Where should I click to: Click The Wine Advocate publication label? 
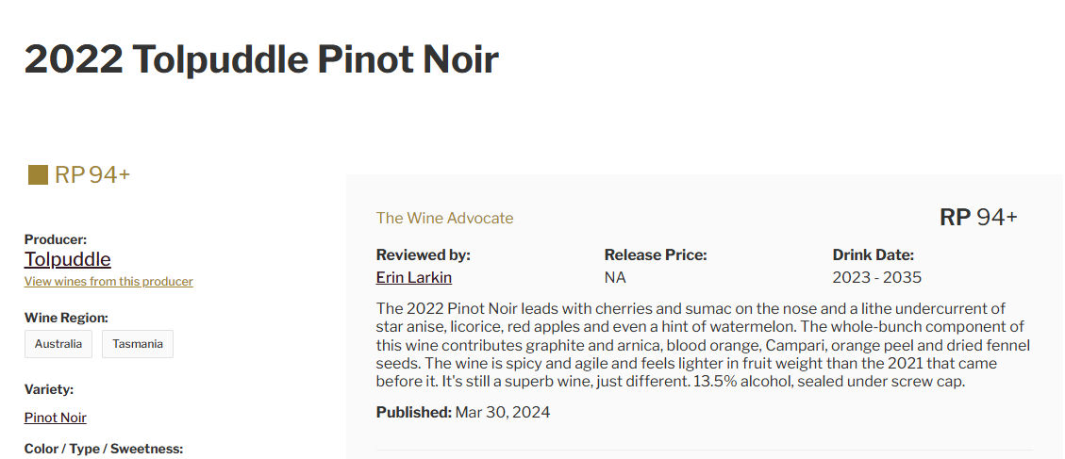pos(444,218)
